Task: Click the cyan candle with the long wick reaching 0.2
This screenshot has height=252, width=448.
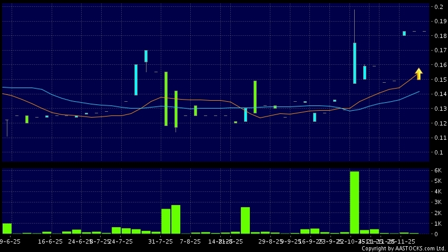Action: tap(355, 63)
